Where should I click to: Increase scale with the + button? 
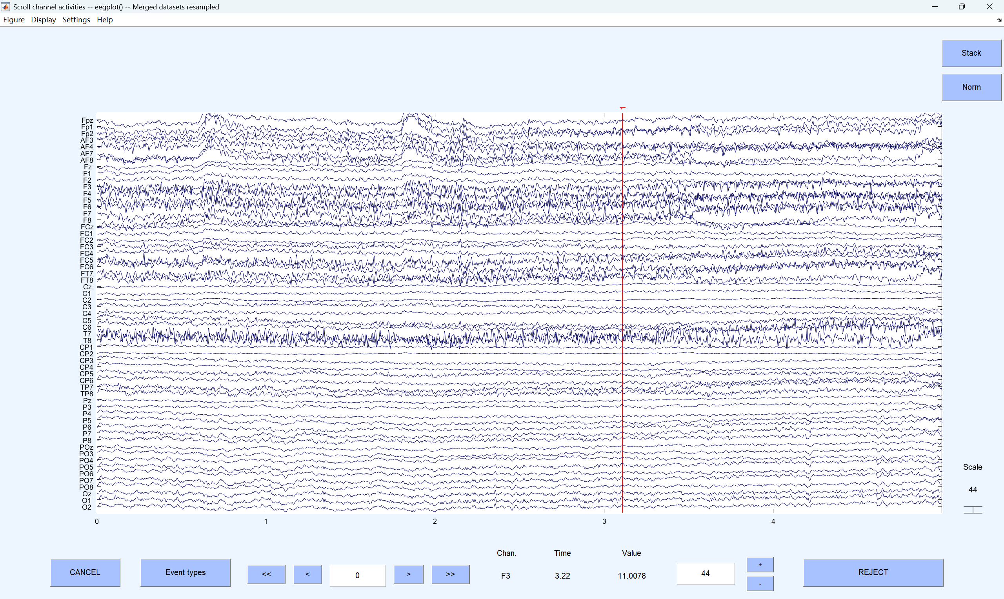coord(760,565)
